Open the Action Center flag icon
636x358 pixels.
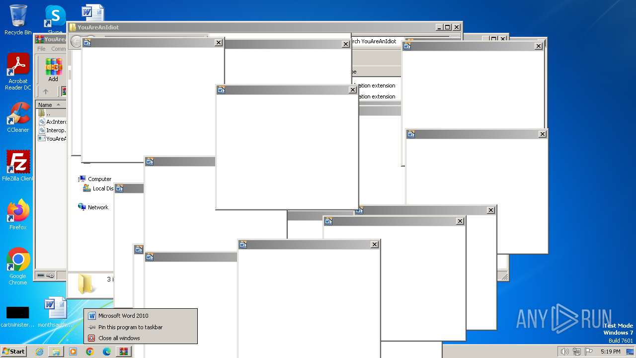click(x=589, y=352)
